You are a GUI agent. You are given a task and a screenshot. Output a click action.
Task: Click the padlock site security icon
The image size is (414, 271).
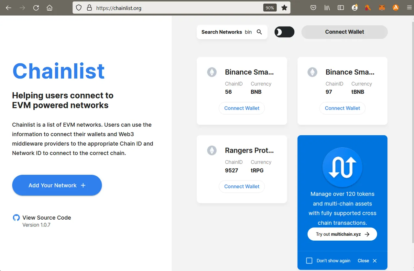coord(90,8)
